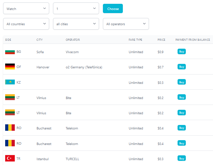Screen dimensions: 213x165
Task: Buy the Sofia Vivacom plan
Action: click(182, 51)
